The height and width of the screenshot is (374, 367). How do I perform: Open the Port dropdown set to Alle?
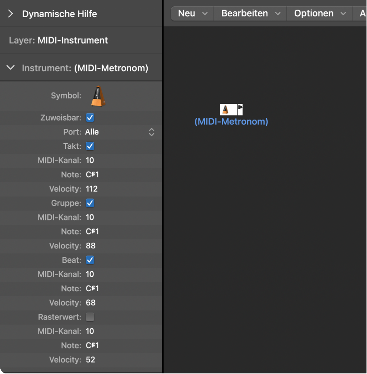151,132
